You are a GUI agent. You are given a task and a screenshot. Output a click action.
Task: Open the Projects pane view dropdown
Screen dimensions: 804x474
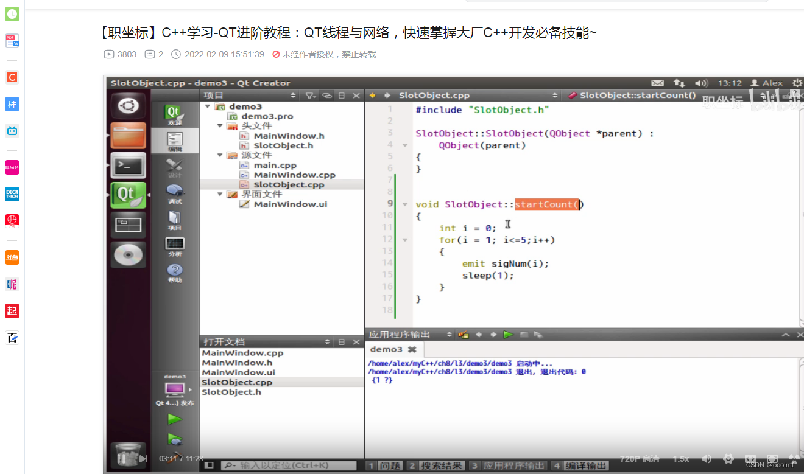pos(293,96)
